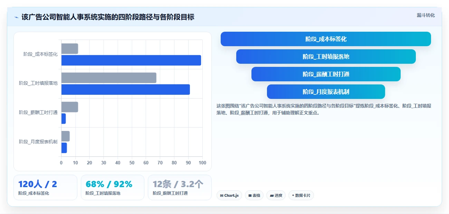Click the 表格 tag
Screen dimensions: 449x214
(x=254, y=195)
